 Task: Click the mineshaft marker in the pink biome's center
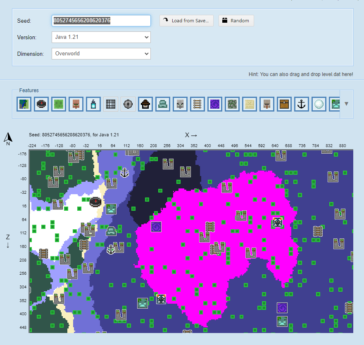tap(210, 227)
